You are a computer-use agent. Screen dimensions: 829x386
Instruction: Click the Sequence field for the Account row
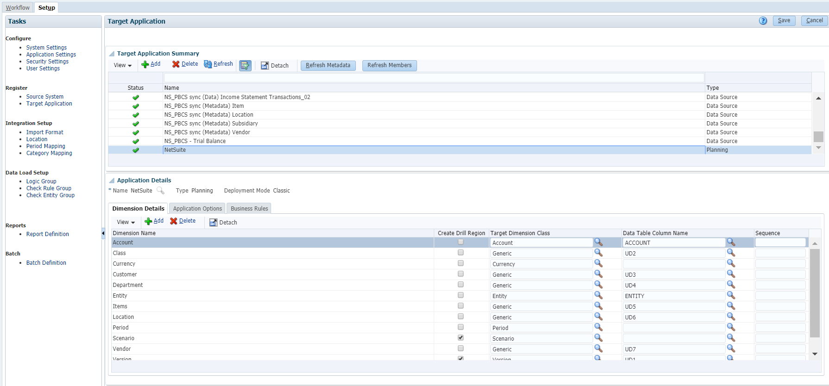point(780,243)
